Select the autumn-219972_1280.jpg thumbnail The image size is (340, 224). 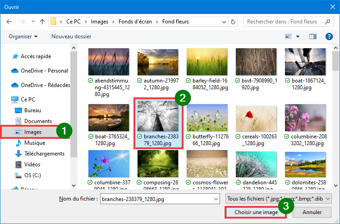click(x=158, y=62)
